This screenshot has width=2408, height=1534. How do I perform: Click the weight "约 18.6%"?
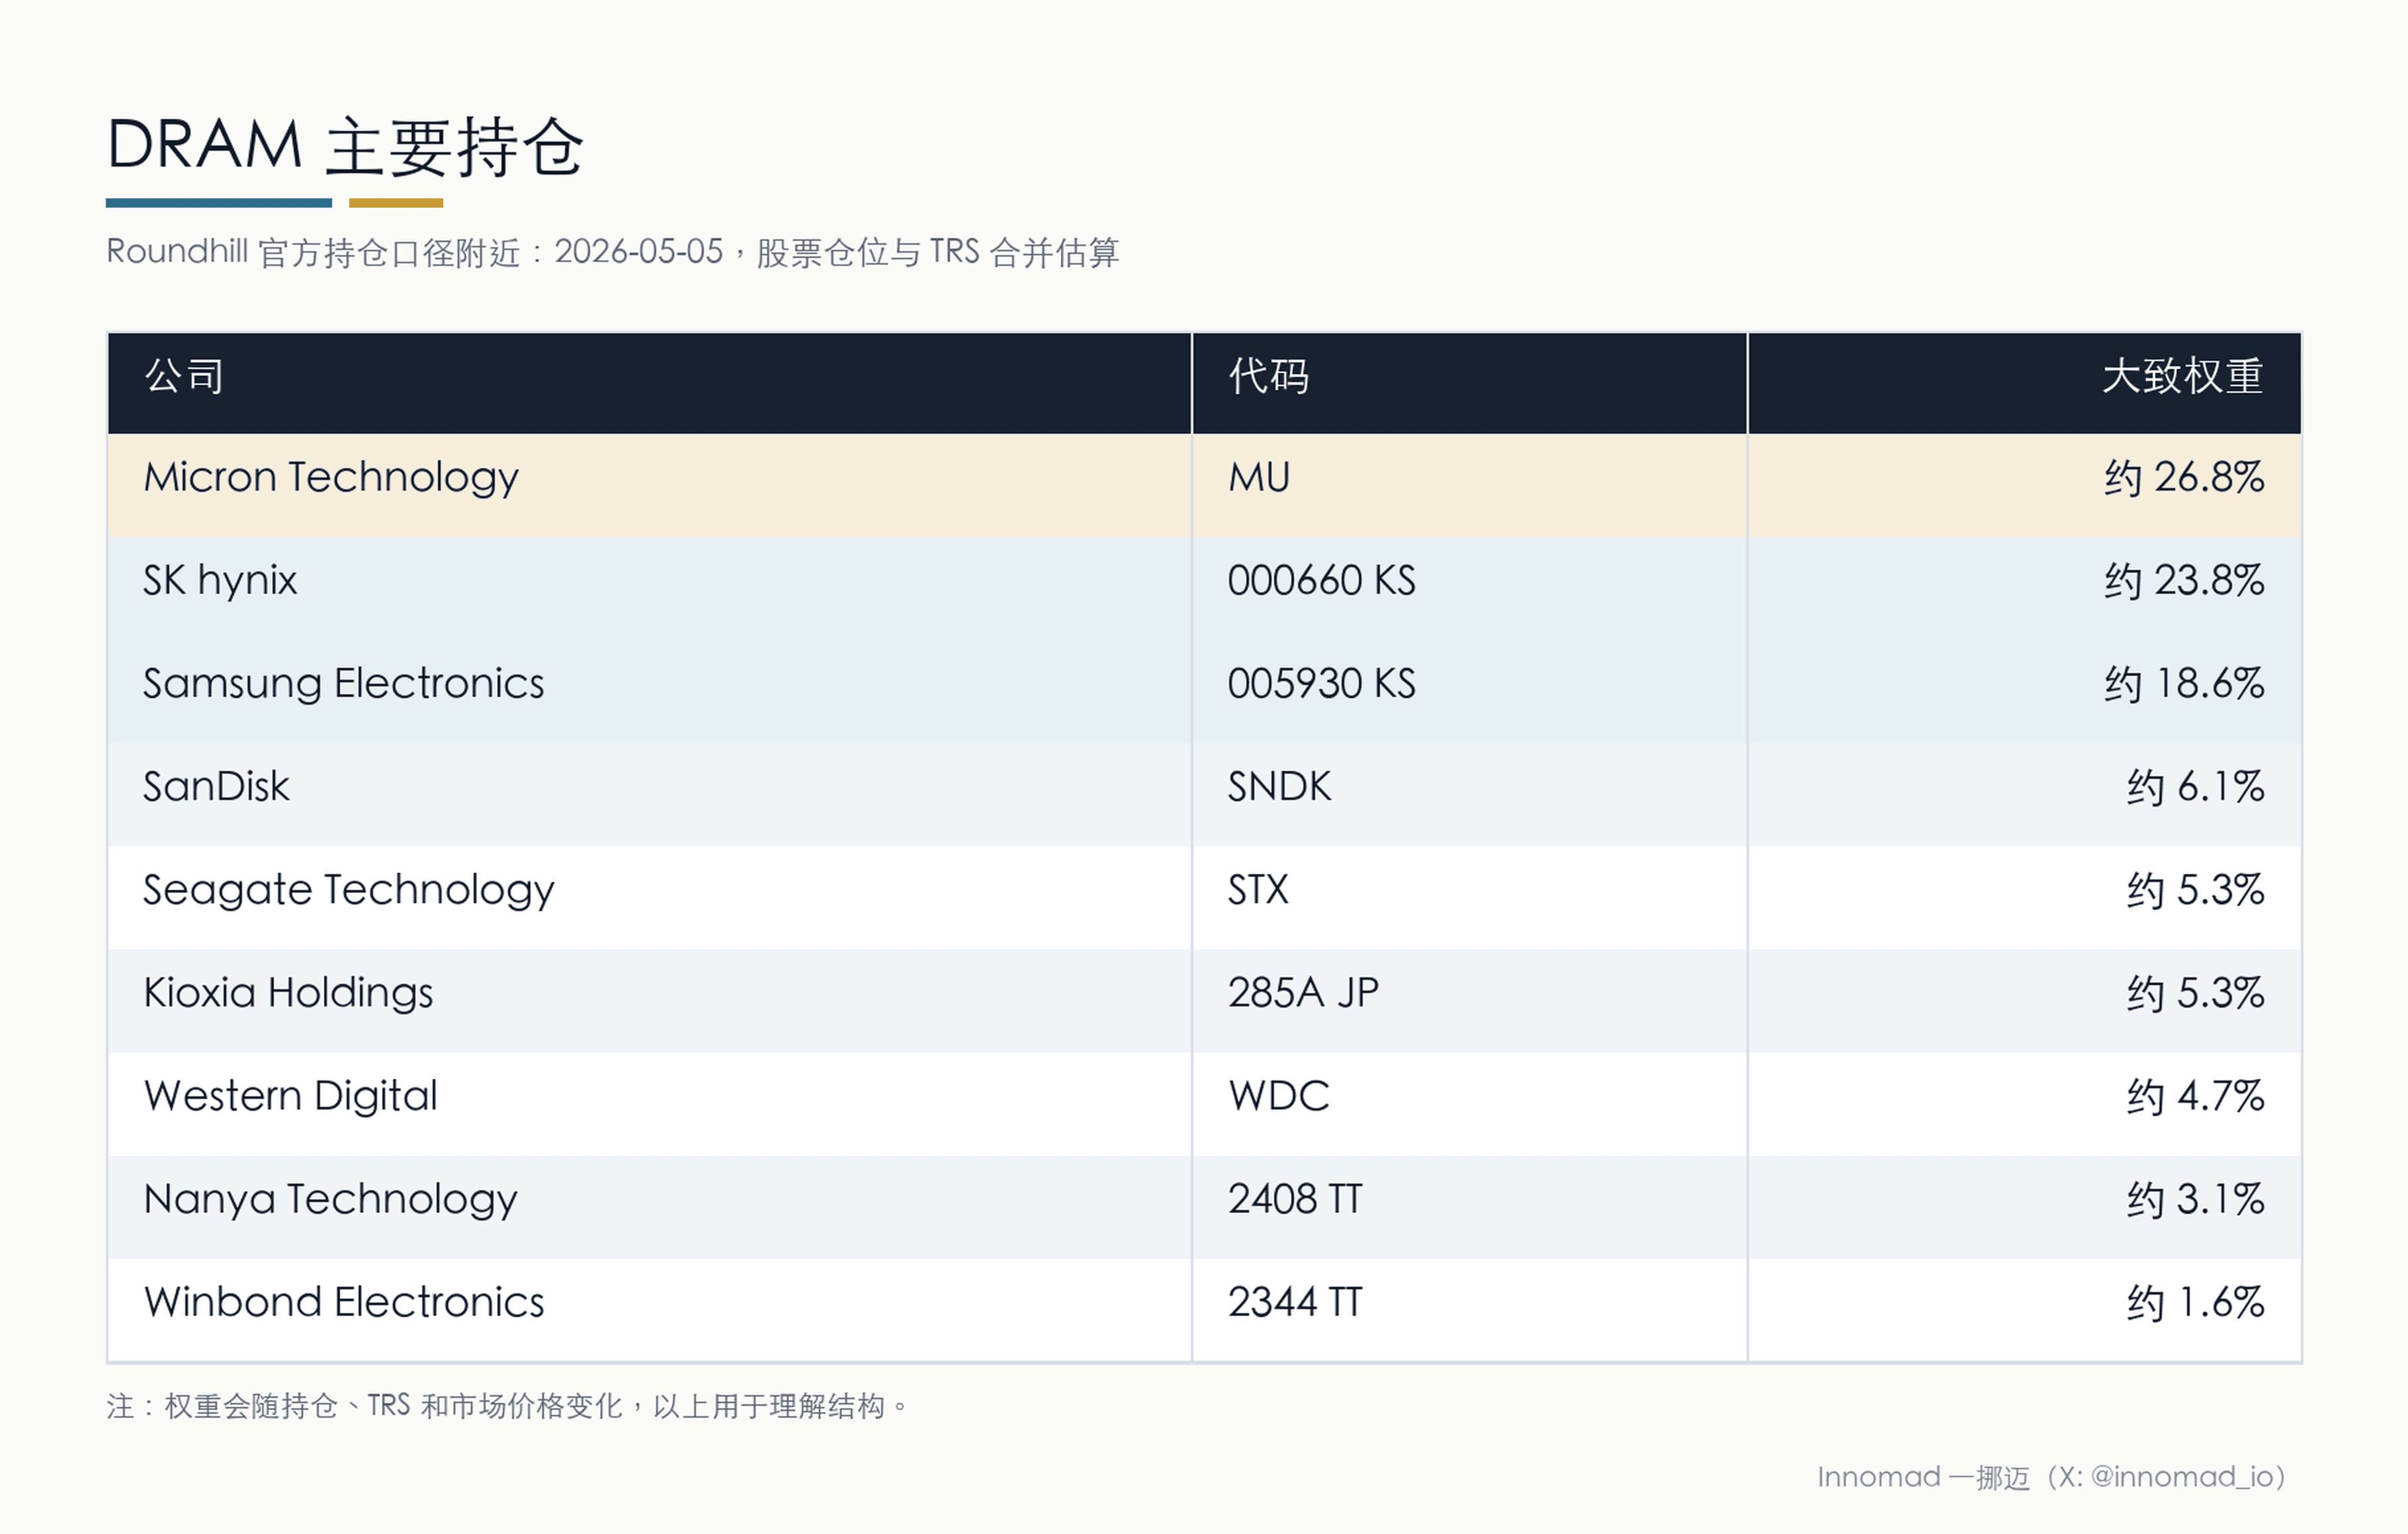pyautogui.click(x=2184, y=684)
